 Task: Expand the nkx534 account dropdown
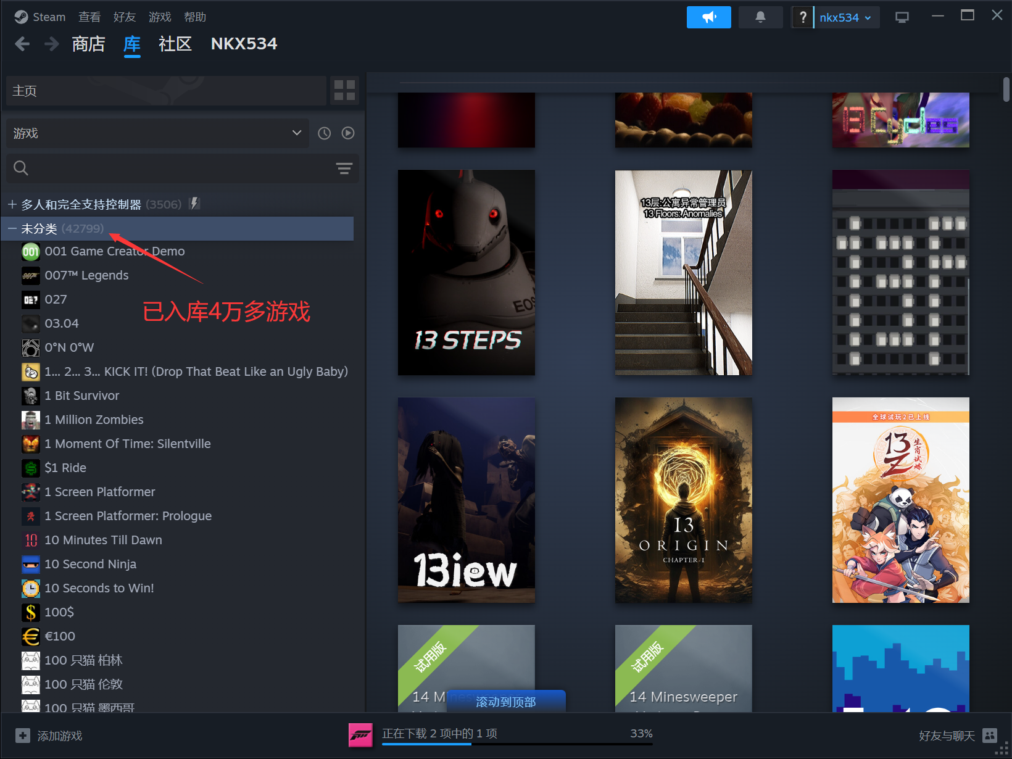coord(846,17)
